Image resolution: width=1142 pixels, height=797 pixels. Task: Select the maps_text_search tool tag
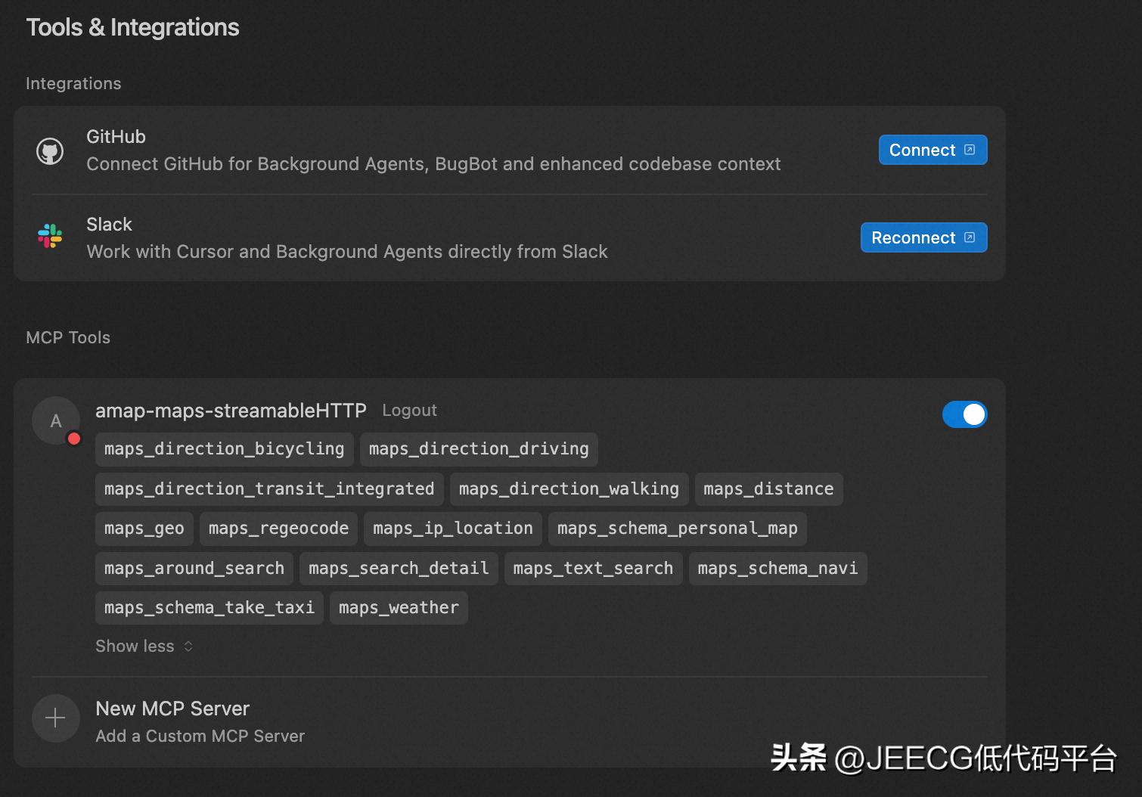pyautogui.click(x=592, y=568)
